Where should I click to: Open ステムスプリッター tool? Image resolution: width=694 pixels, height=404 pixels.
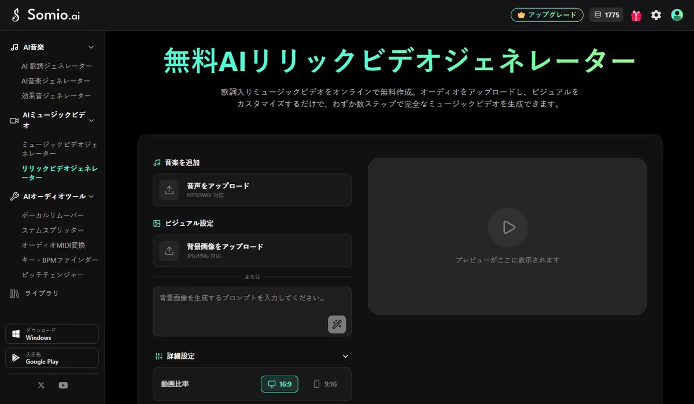point(53,230)
